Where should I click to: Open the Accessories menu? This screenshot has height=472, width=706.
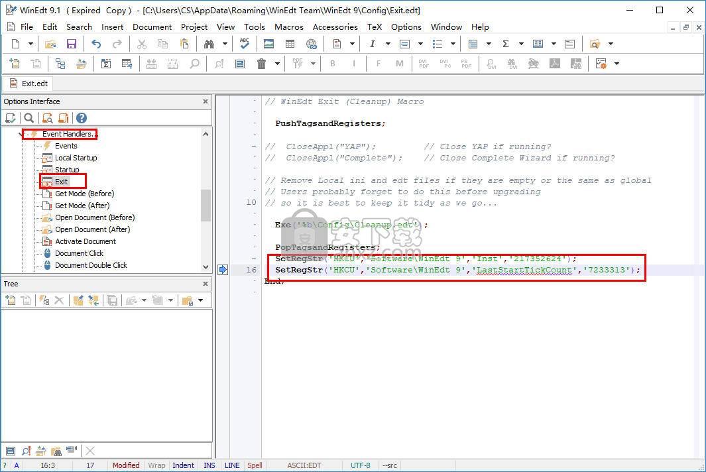pos(335,27)
